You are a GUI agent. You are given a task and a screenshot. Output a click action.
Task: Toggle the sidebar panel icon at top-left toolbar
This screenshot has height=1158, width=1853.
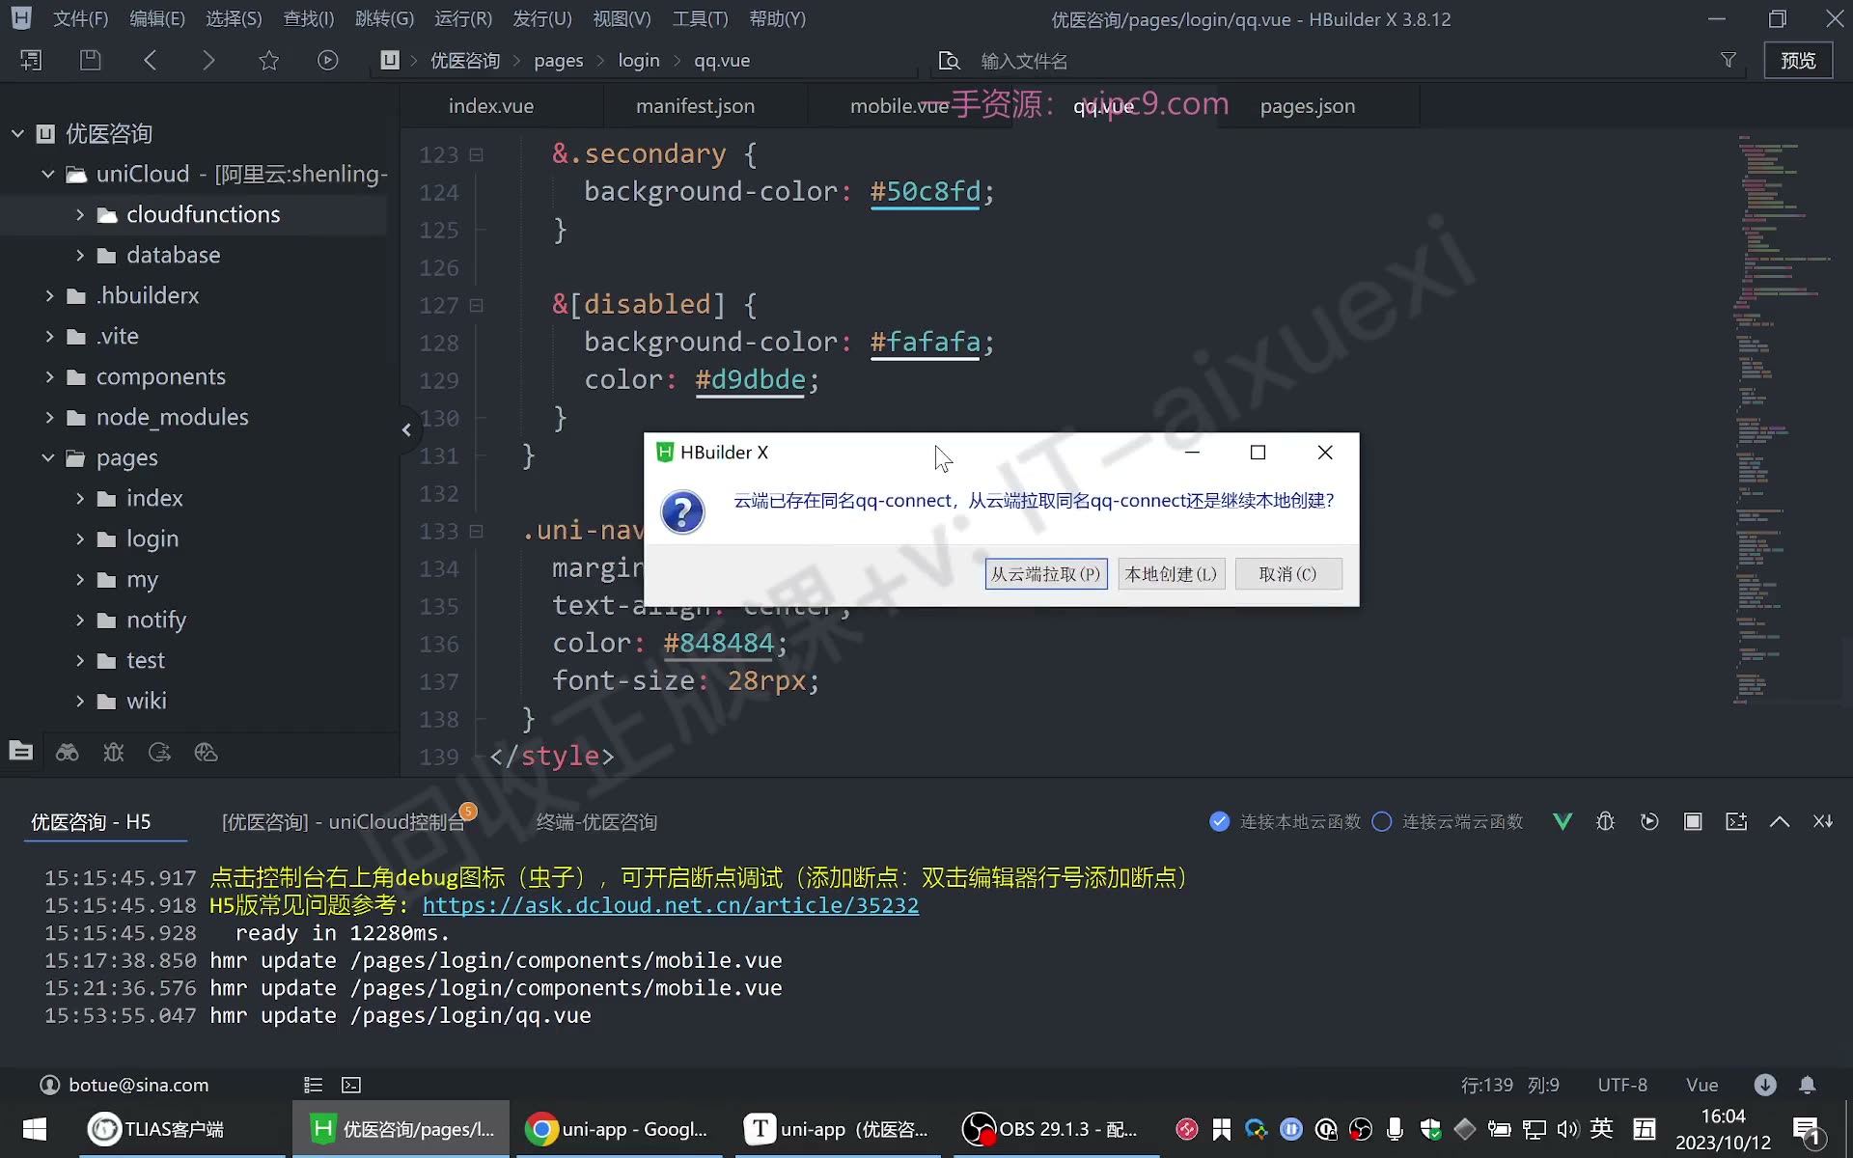click(30, 60)
